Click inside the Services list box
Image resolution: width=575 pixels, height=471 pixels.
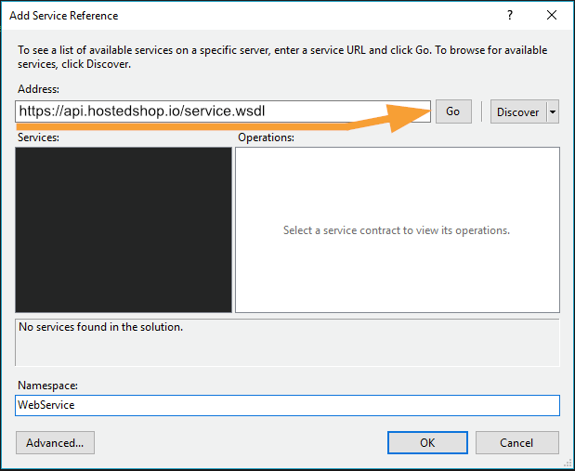click(x=124, y=229)
